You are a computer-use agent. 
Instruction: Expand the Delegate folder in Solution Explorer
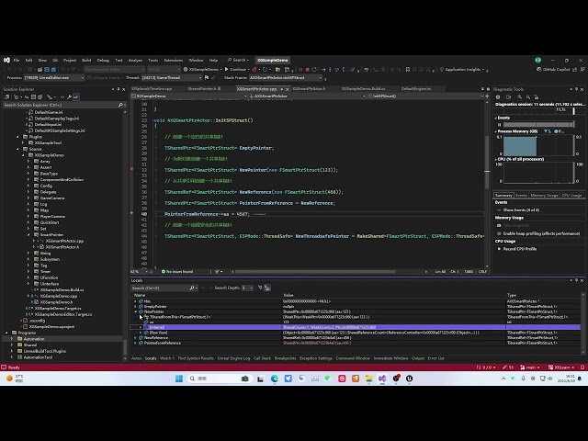pos(28,192)
